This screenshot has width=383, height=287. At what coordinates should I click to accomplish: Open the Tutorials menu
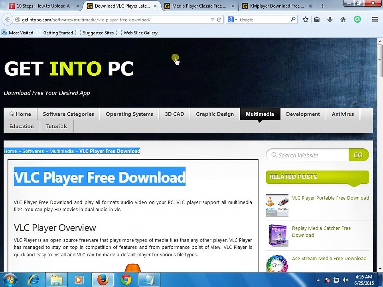56,126
